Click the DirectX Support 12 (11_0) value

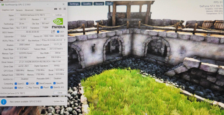point(58,45)
